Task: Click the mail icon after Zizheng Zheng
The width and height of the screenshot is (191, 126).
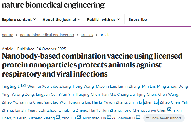Action: coord(58,118)
